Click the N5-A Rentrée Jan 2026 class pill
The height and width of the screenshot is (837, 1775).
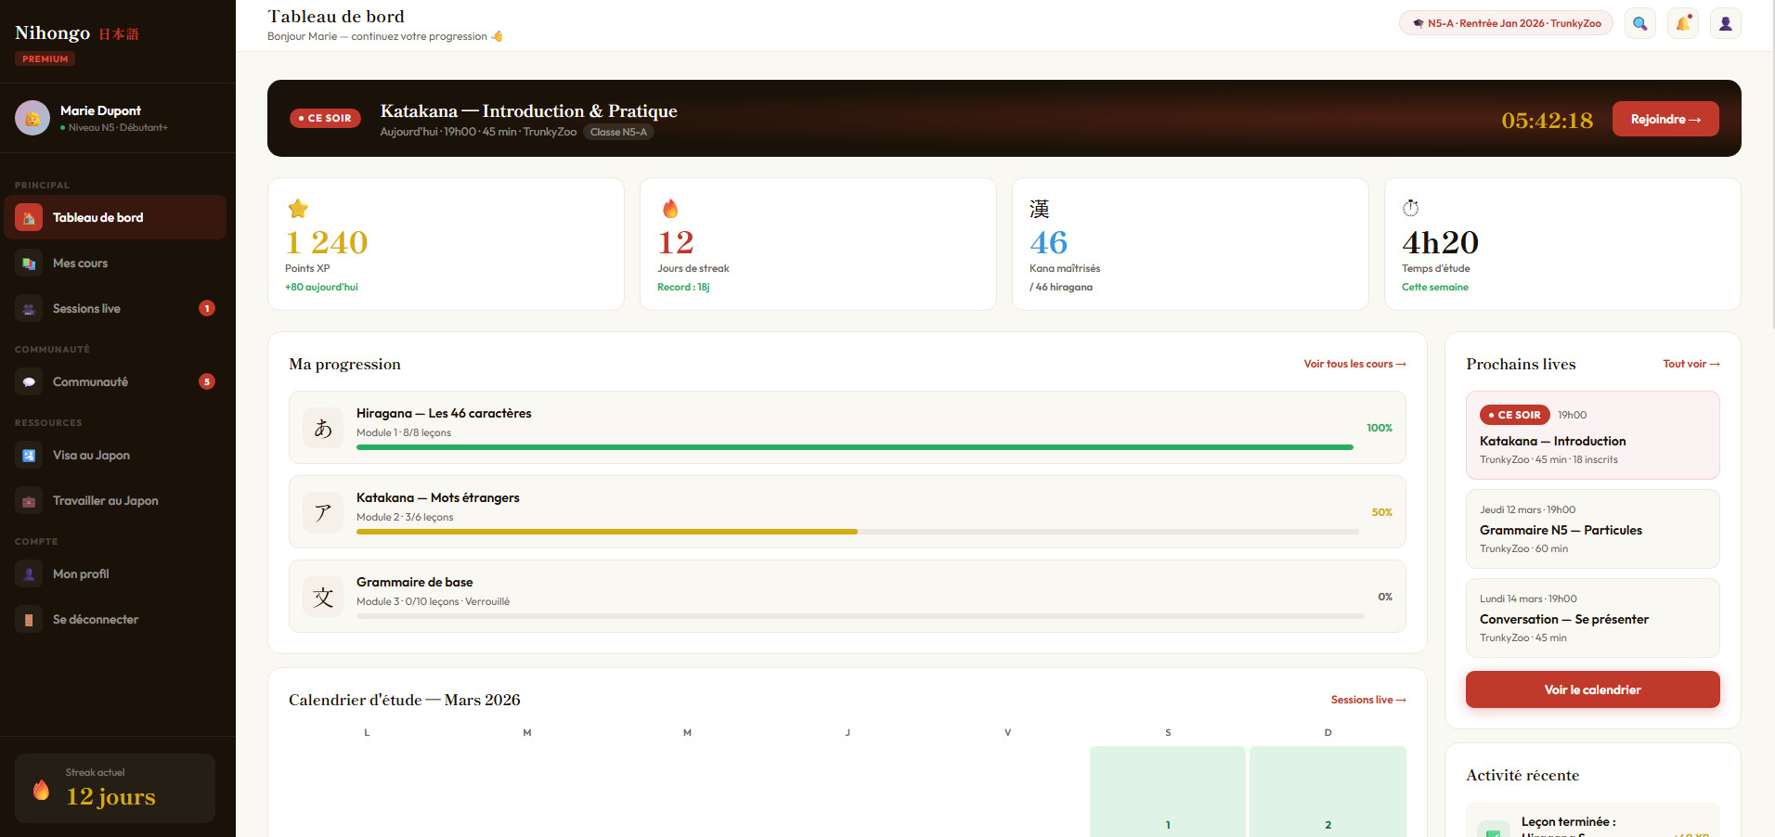pyautogui.click(x=1506, y=23)
